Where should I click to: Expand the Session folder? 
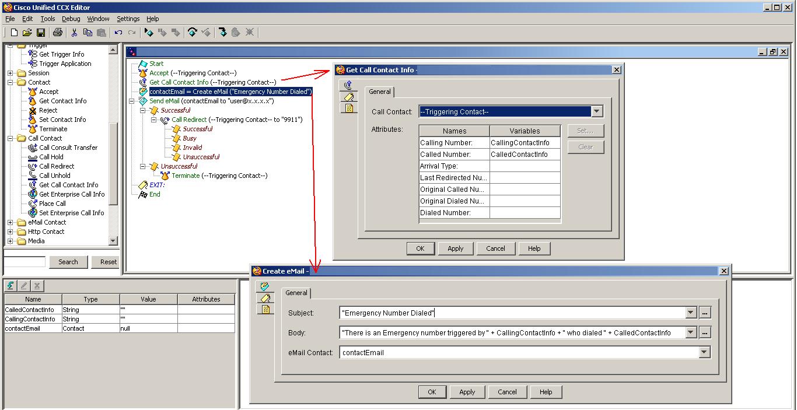pyautogui.click(x=11, y=73)
